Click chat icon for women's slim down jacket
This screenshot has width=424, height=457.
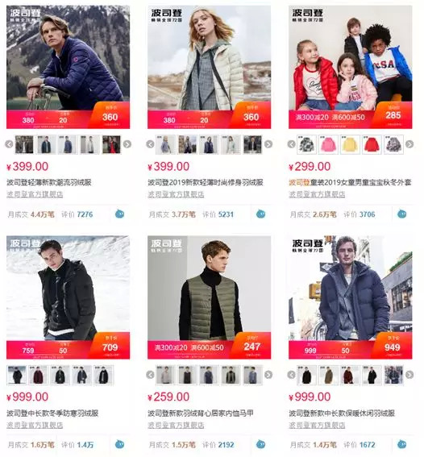click(x=261, y=214)
